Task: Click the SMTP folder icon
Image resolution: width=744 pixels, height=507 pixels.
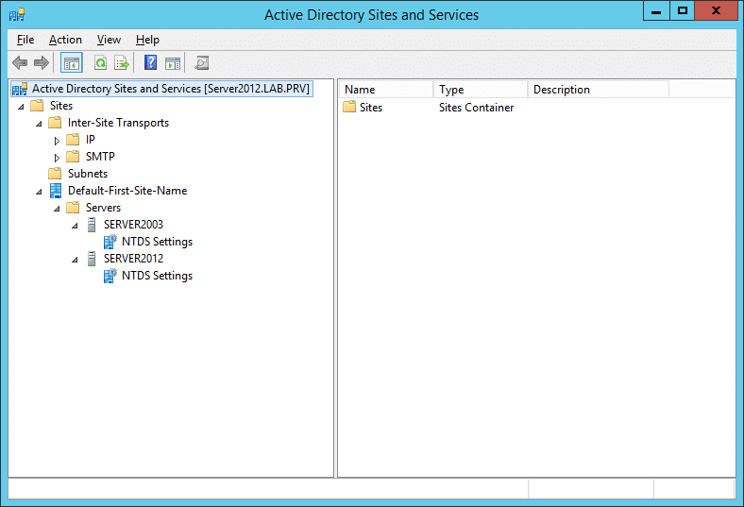Action: pyautogui.click(x=73, y=157)
